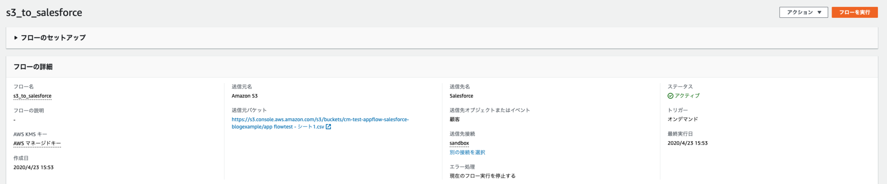Click the s3_to_salesforce page title
This screenshot has width=887, height=184.
[x=44, y=13]
